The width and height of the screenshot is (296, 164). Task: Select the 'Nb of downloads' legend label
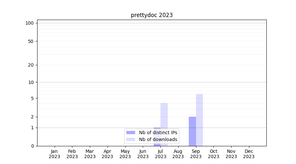[x=158, y=139]
